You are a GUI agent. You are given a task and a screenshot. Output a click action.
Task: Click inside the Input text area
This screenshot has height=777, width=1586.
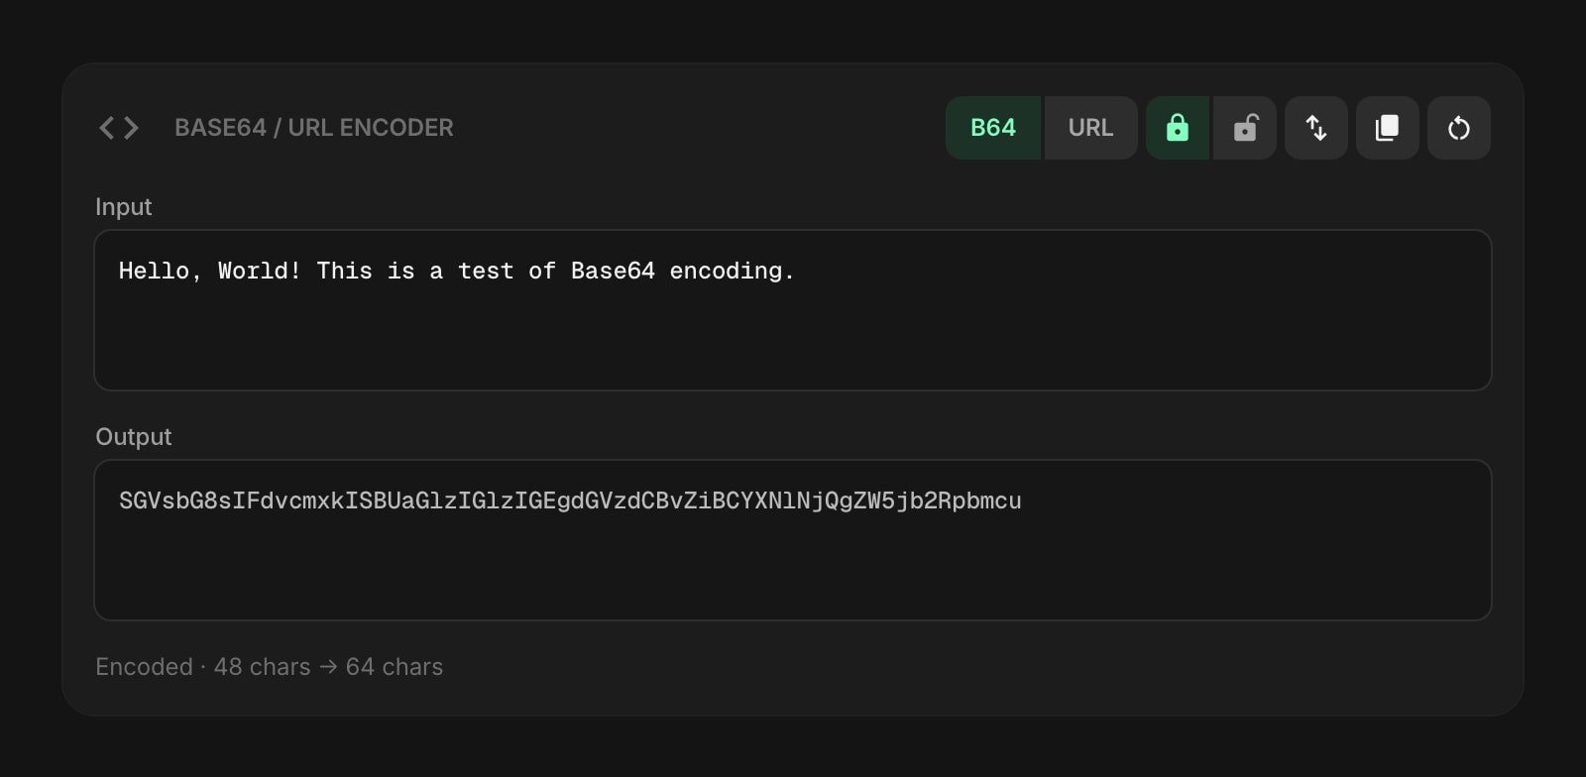(x=793, y=309)
